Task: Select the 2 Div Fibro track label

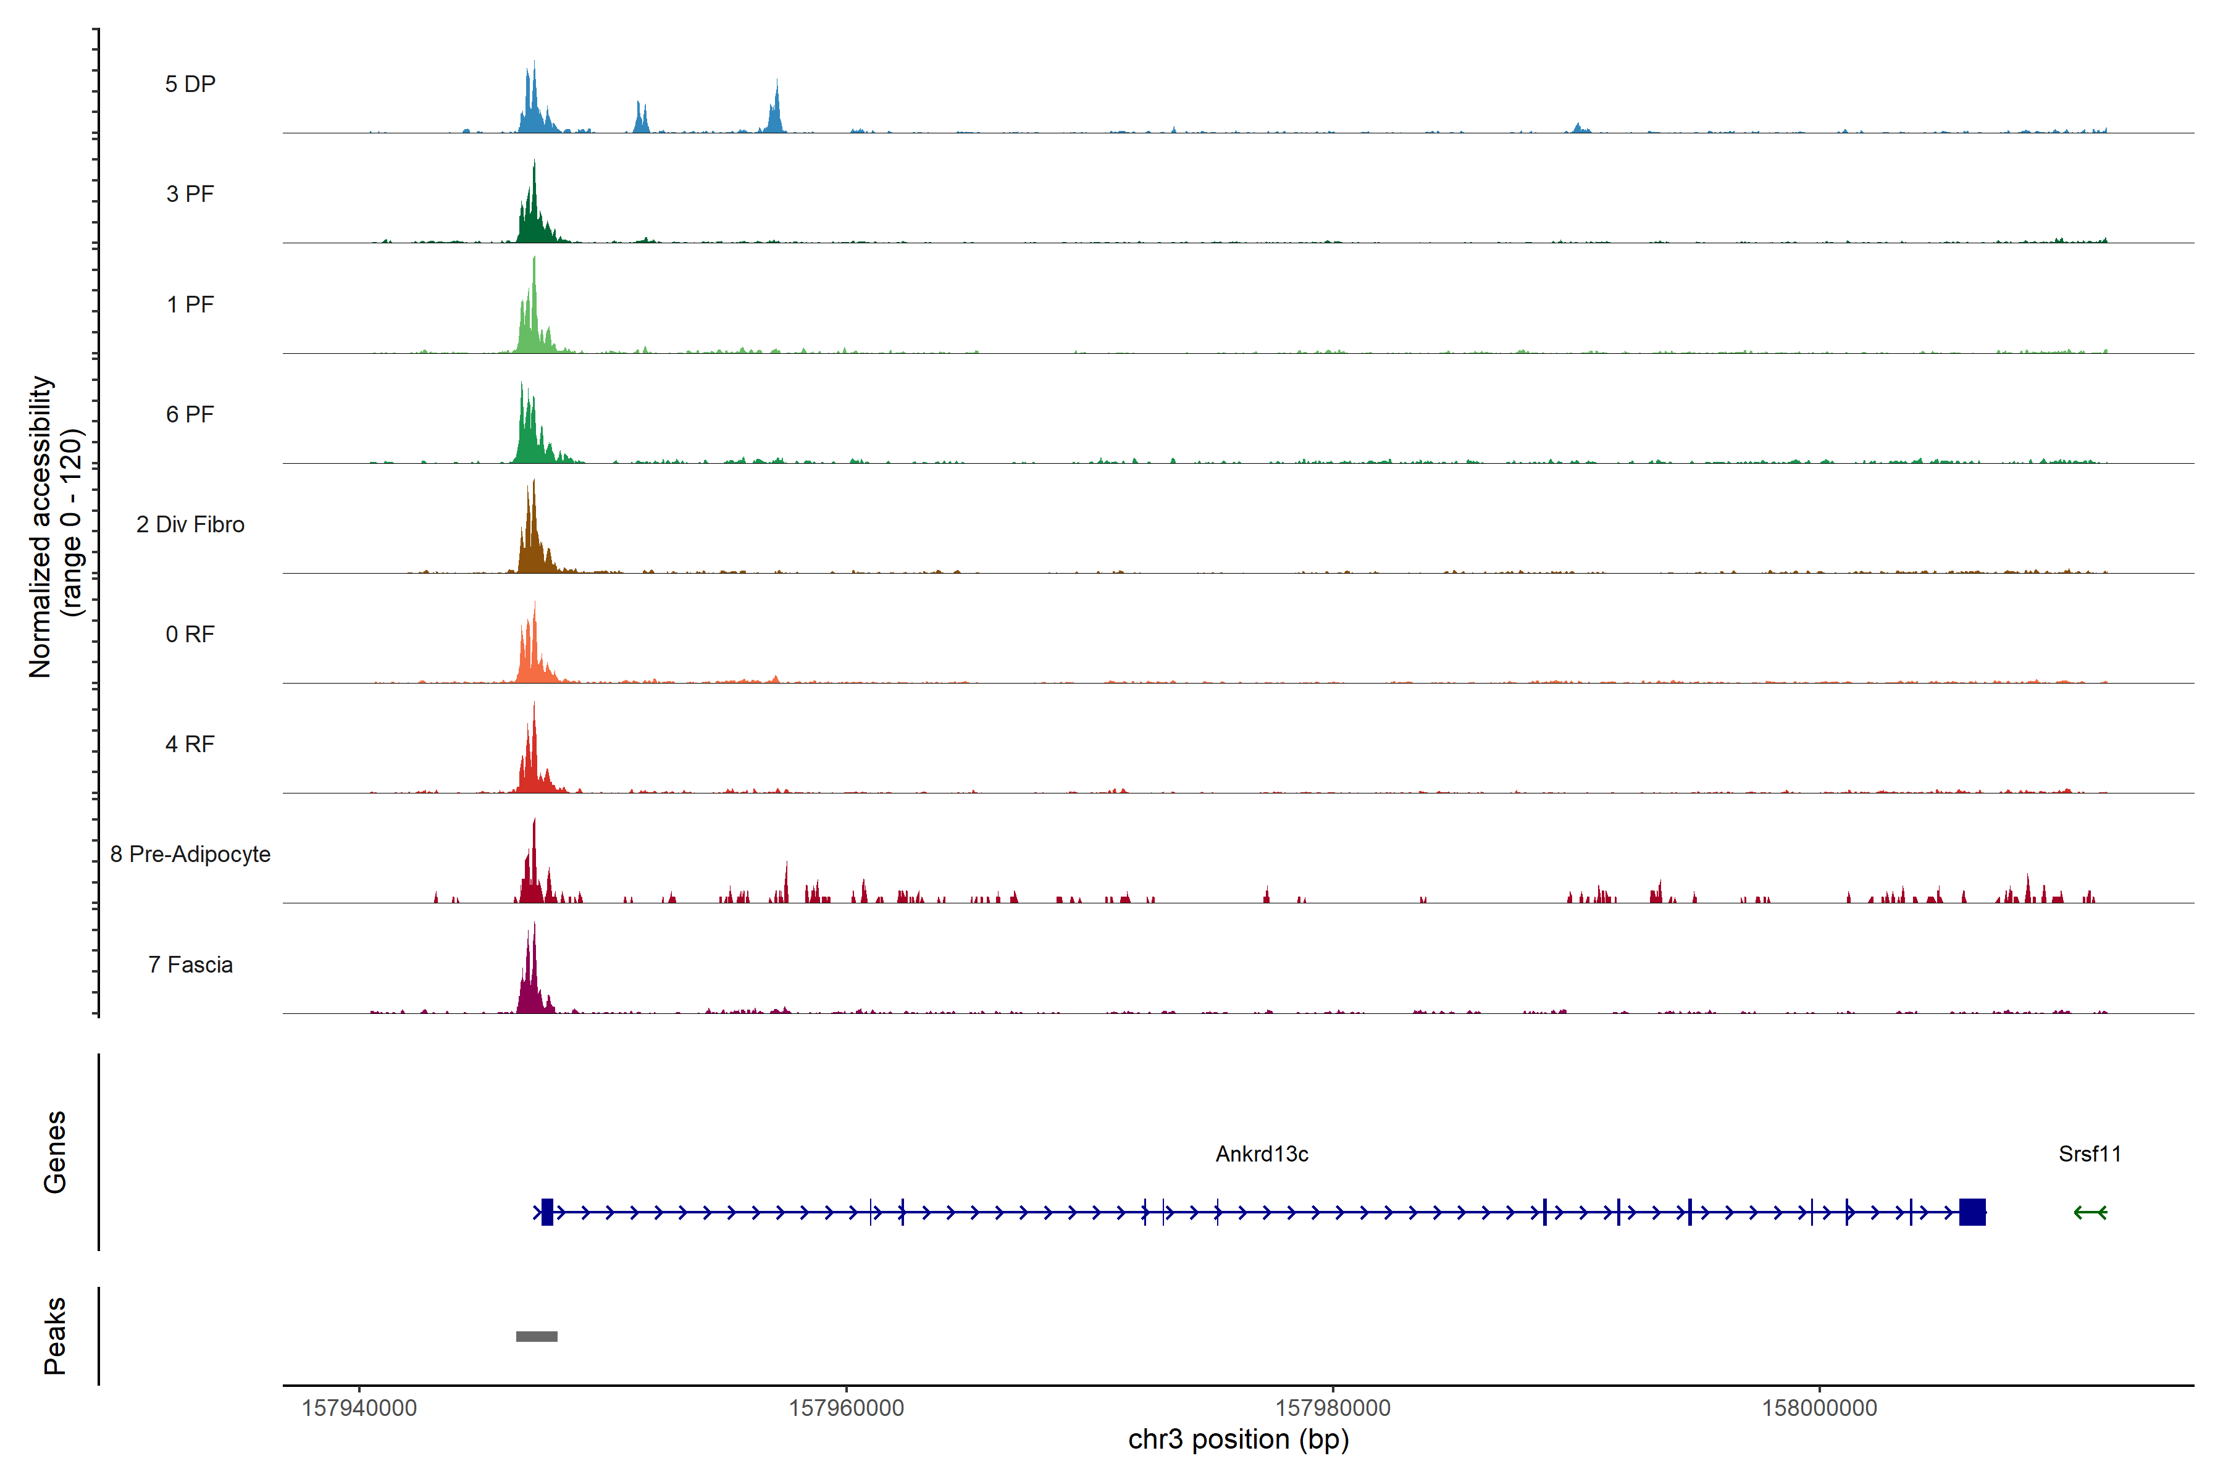Action: tap(190, 524)
